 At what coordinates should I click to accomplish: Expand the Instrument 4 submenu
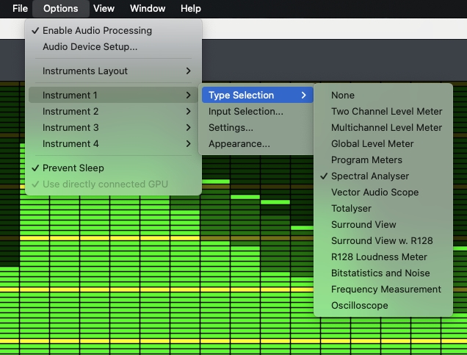pos(113,143)
